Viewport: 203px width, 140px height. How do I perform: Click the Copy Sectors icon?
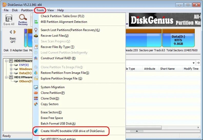(36, 104)
